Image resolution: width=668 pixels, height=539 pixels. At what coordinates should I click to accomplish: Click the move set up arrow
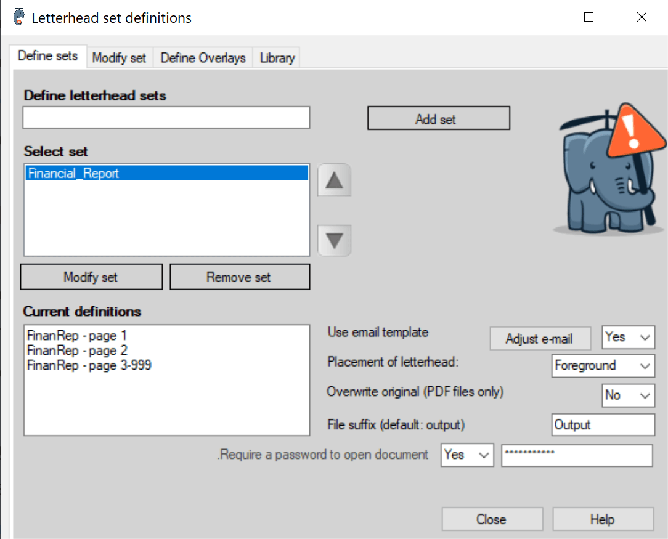click(334, 180)
